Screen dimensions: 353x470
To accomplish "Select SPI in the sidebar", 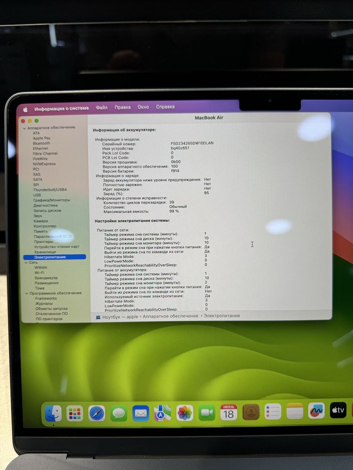I will tap(36, 185).
